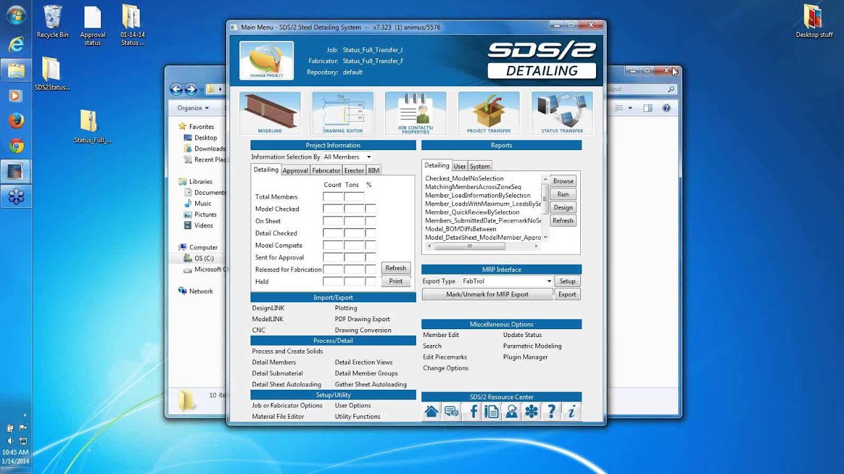
Task: Click the Print button in Project Information
Action: coord(396,281)
